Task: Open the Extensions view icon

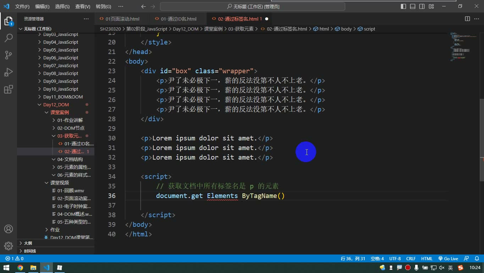Action: tap(9, 89)
